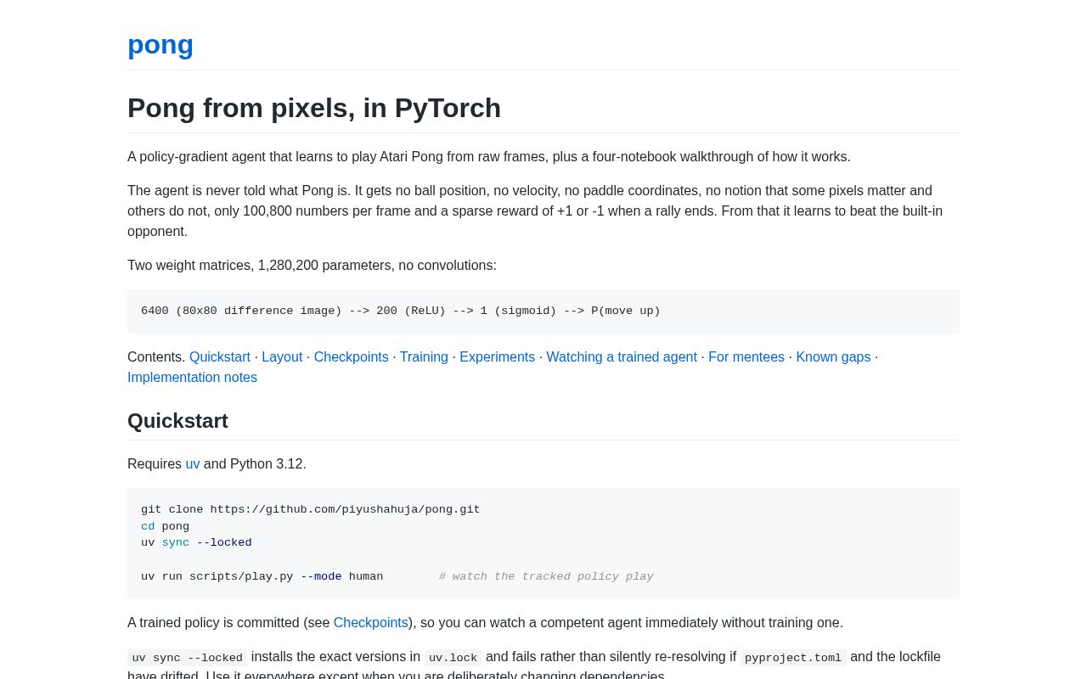
Task: Click the "uv sync --locked" line in code block
Action: pos(196,543)
